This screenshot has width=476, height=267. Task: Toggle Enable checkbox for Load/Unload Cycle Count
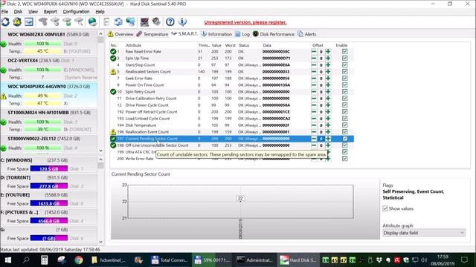click(x=344, y=119)
